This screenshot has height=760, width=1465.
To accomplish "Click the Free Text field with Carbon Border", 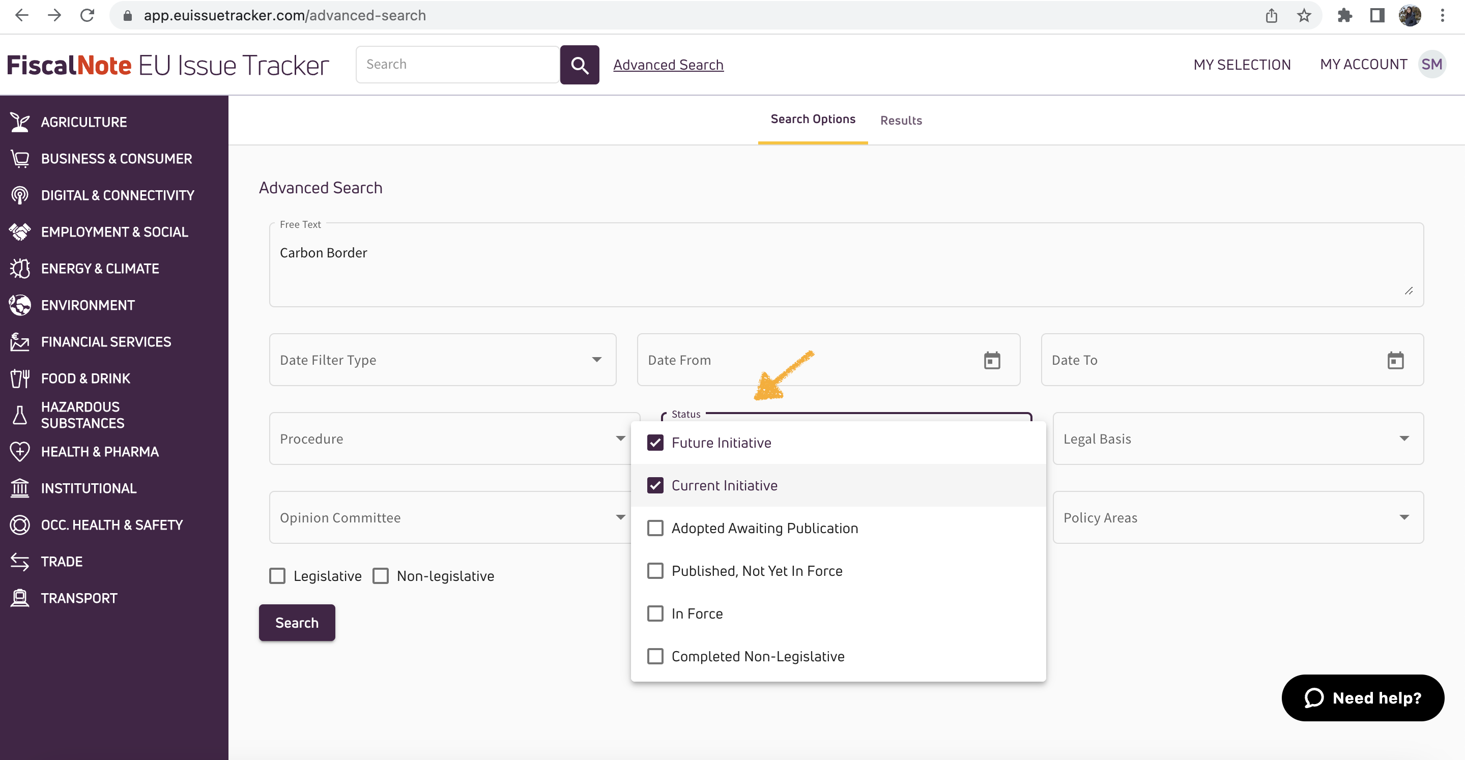I will 846,265.
